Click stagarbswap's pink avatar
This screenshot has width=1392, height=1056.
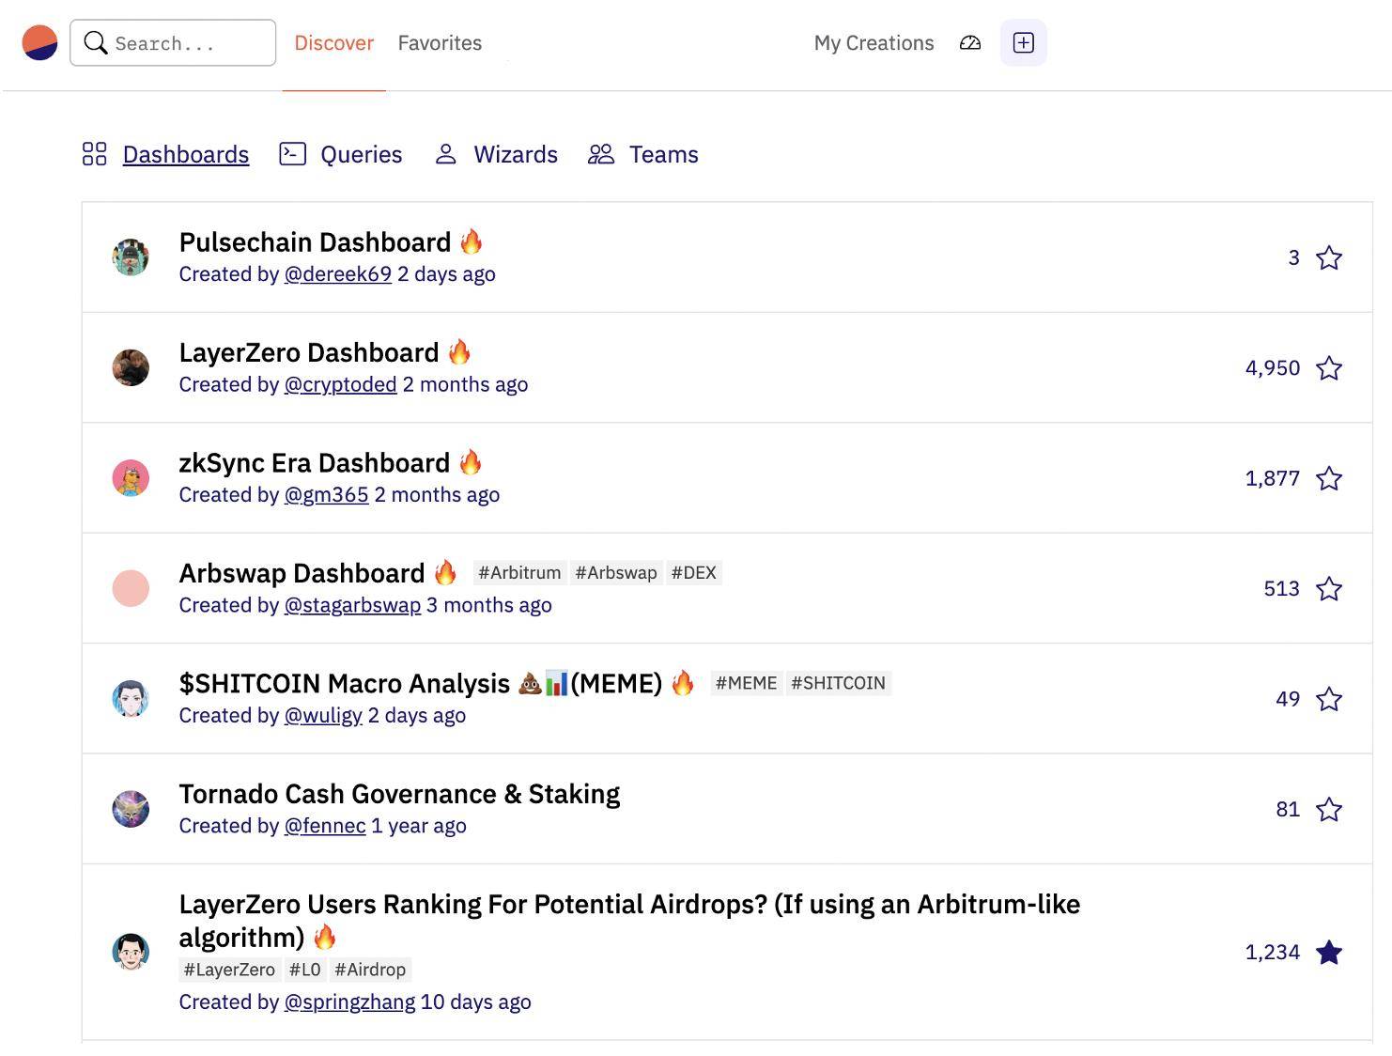click(x=131, y=589)
